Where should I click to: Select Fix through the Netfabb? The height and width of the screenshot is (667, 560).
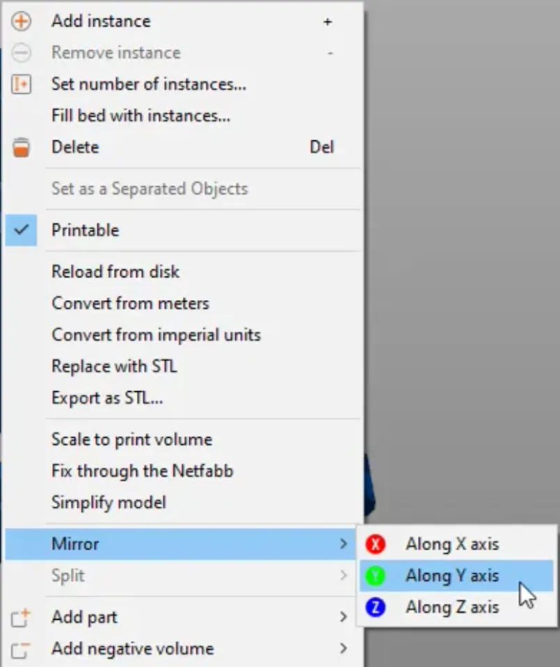click(x=142, y=471)
